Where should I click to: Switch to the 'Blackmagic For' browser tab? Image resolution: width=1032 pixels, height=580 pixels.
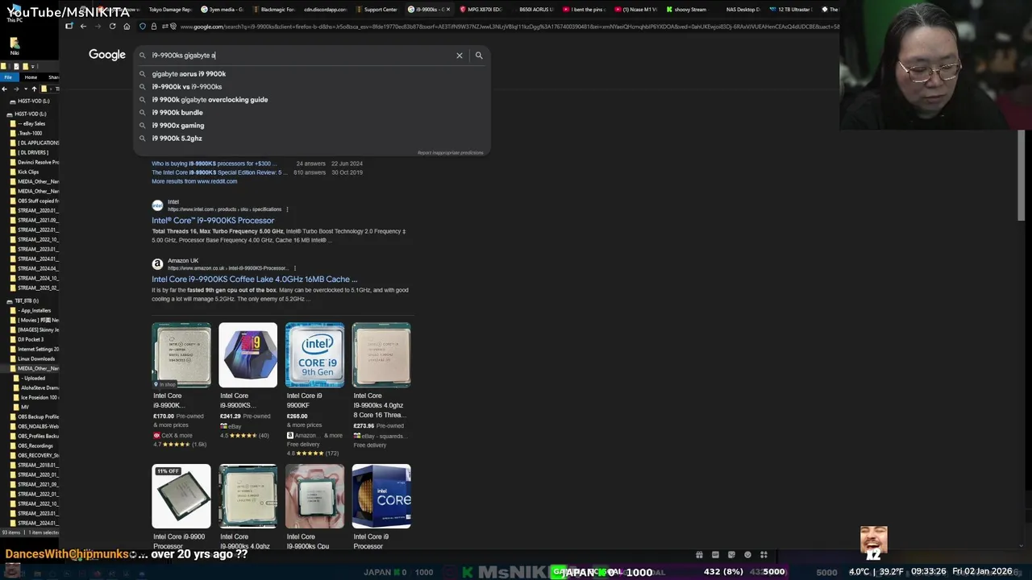[x=274, y=10]
